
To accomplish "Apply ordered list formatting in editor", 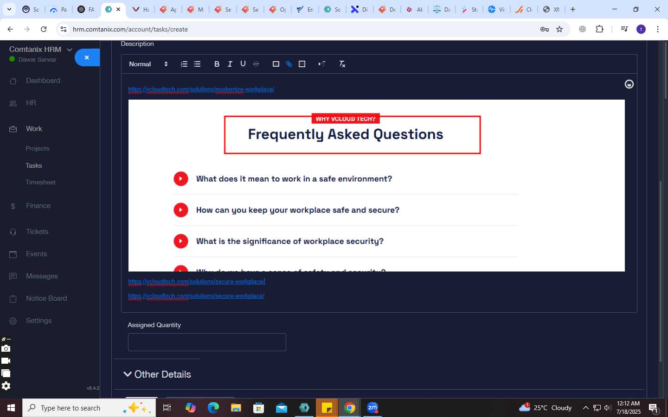I will pyautogui.click(x=184, y=64).
